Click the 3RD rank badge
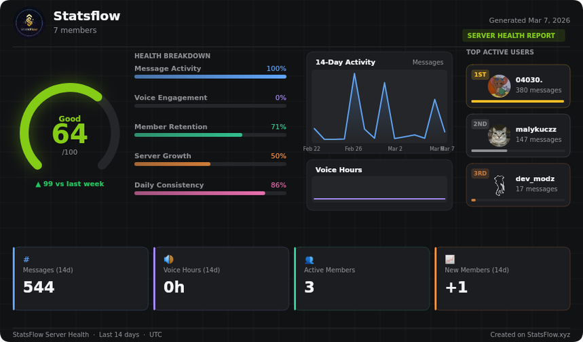The image size is (583, 342). click(x=480, y=174)
